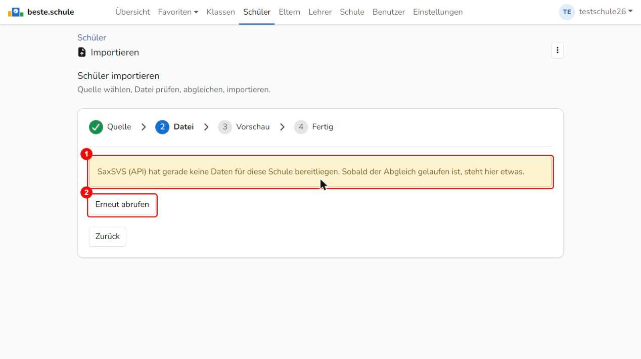Open the Lehrer nav item

click(320, 12)
